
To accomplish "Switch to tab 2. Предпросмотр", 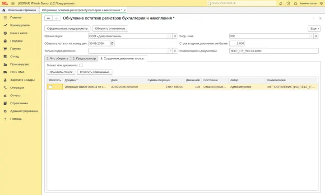I will tap(84, 58).
